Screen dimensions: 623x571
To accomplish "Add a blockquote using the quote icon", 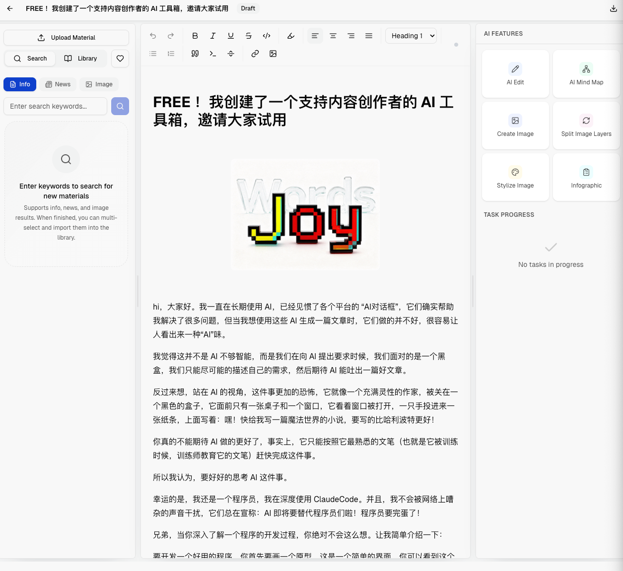I will point(195,54).
